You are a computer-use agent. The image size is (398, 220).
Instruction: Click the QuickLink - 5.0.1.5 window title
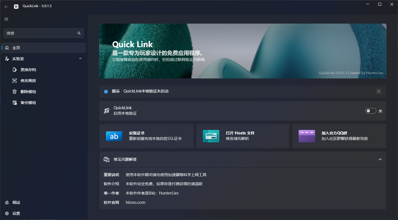(x=37, y=6)
